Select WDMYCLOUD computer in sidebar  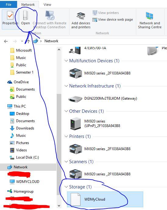pos(25,182)
